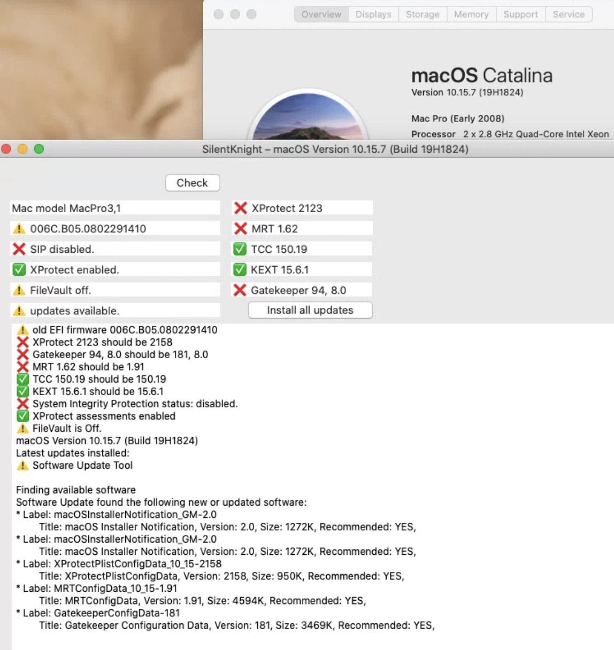Click red cross beside MRT should be 1.91
Image resolution: width=614 pixels, height=650 pixels.
tap(22, 367)
